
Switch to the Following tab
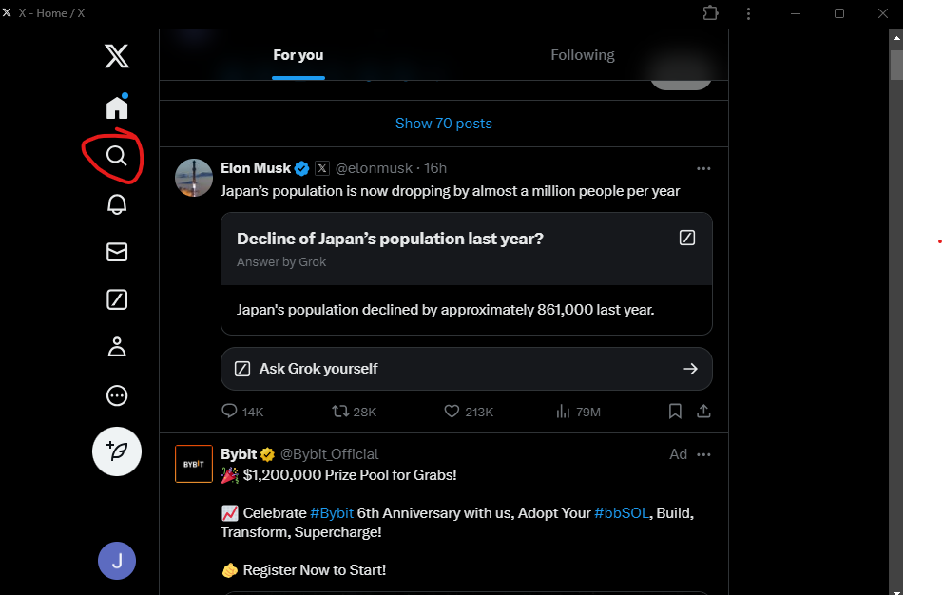pos(582,55)
